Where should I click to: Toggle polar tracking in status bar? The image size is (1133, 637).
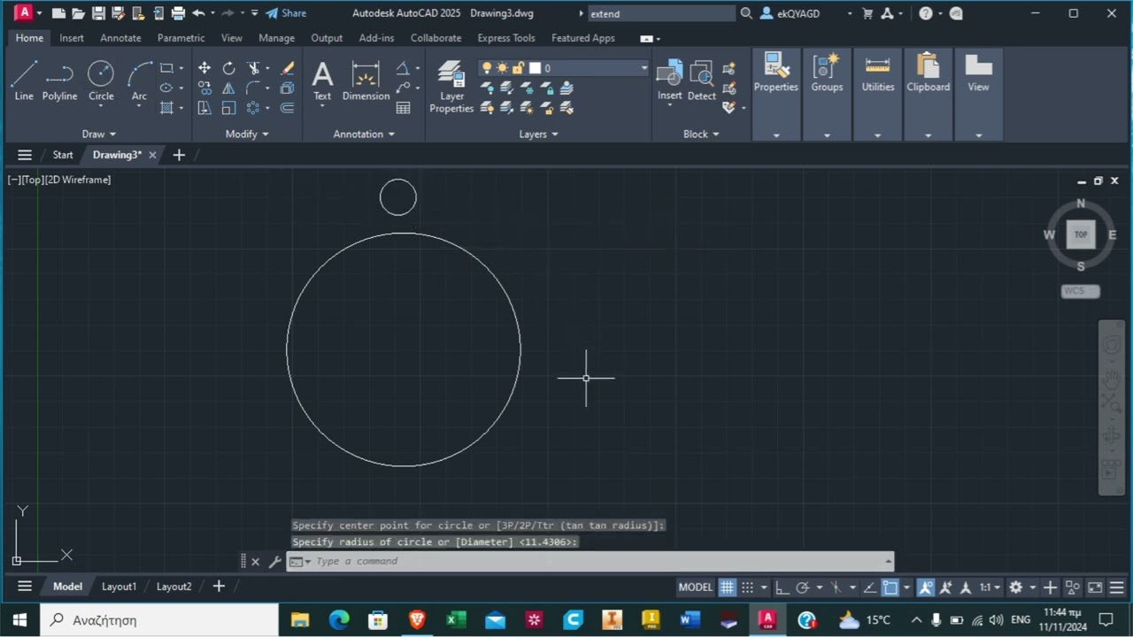coord(803,587)
